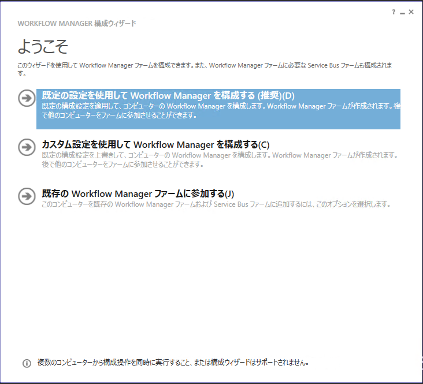Screen dimensions: 423x384
Task: Choose 既存の Workflow Manager ファームに参加する
Action: point(138,194)
